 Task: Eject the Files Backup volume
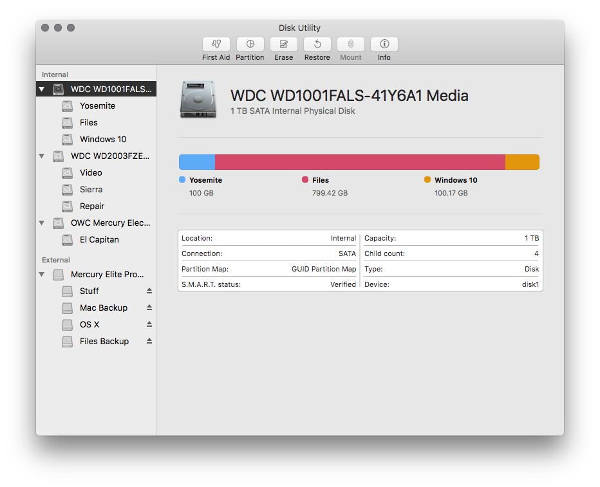[149, 341]
